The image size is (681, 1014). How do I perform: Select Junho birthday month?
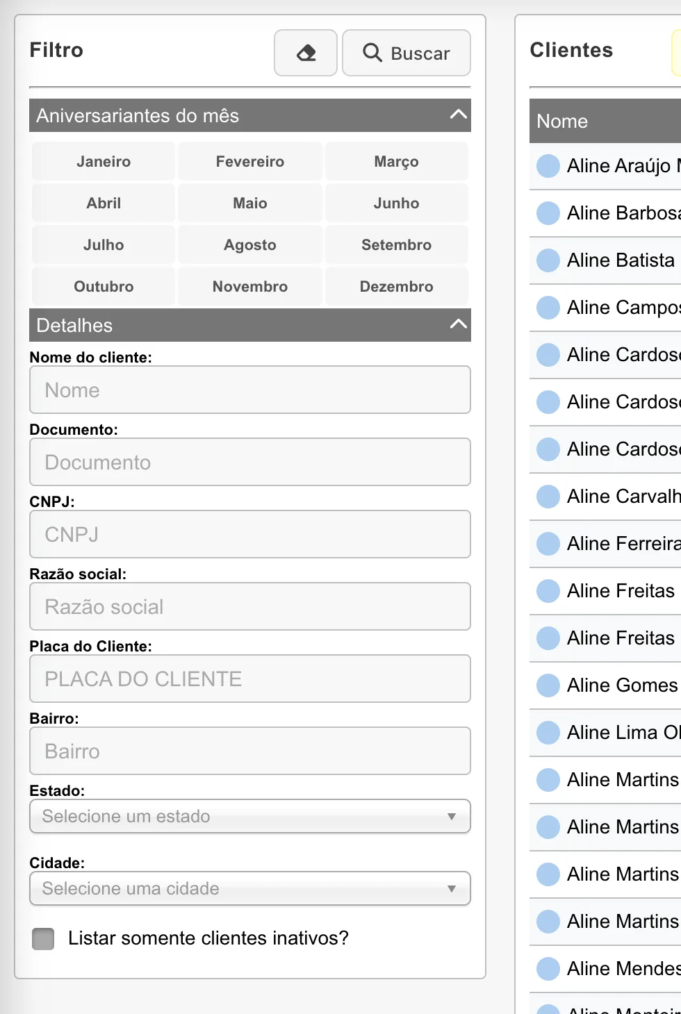point(397,203)
